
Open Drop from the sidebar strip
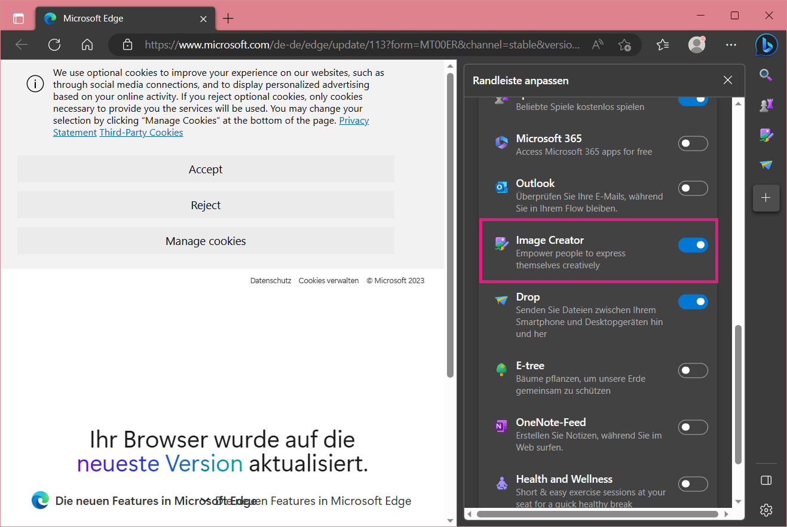click(x=765, y=165)
